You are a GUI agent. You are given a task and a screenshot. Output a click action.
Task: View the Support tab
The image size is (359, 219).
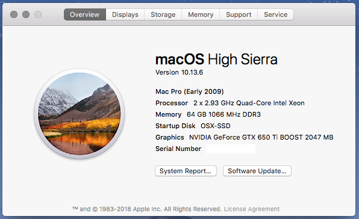click(239, 14)
